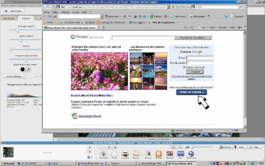Click the Démarrer start button
Image resolution: width=265 pixels, height=166 pixels.
7,163
